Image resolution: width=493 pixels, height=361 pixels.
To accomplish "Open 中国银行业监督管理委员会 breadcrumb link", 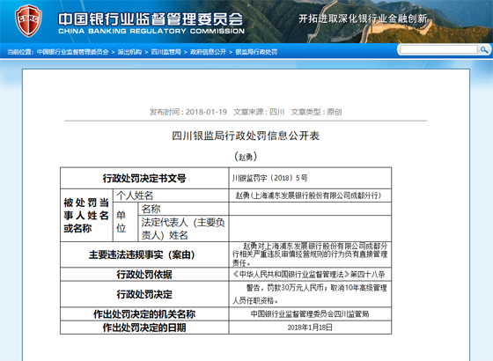I will [x=72, y=52].
